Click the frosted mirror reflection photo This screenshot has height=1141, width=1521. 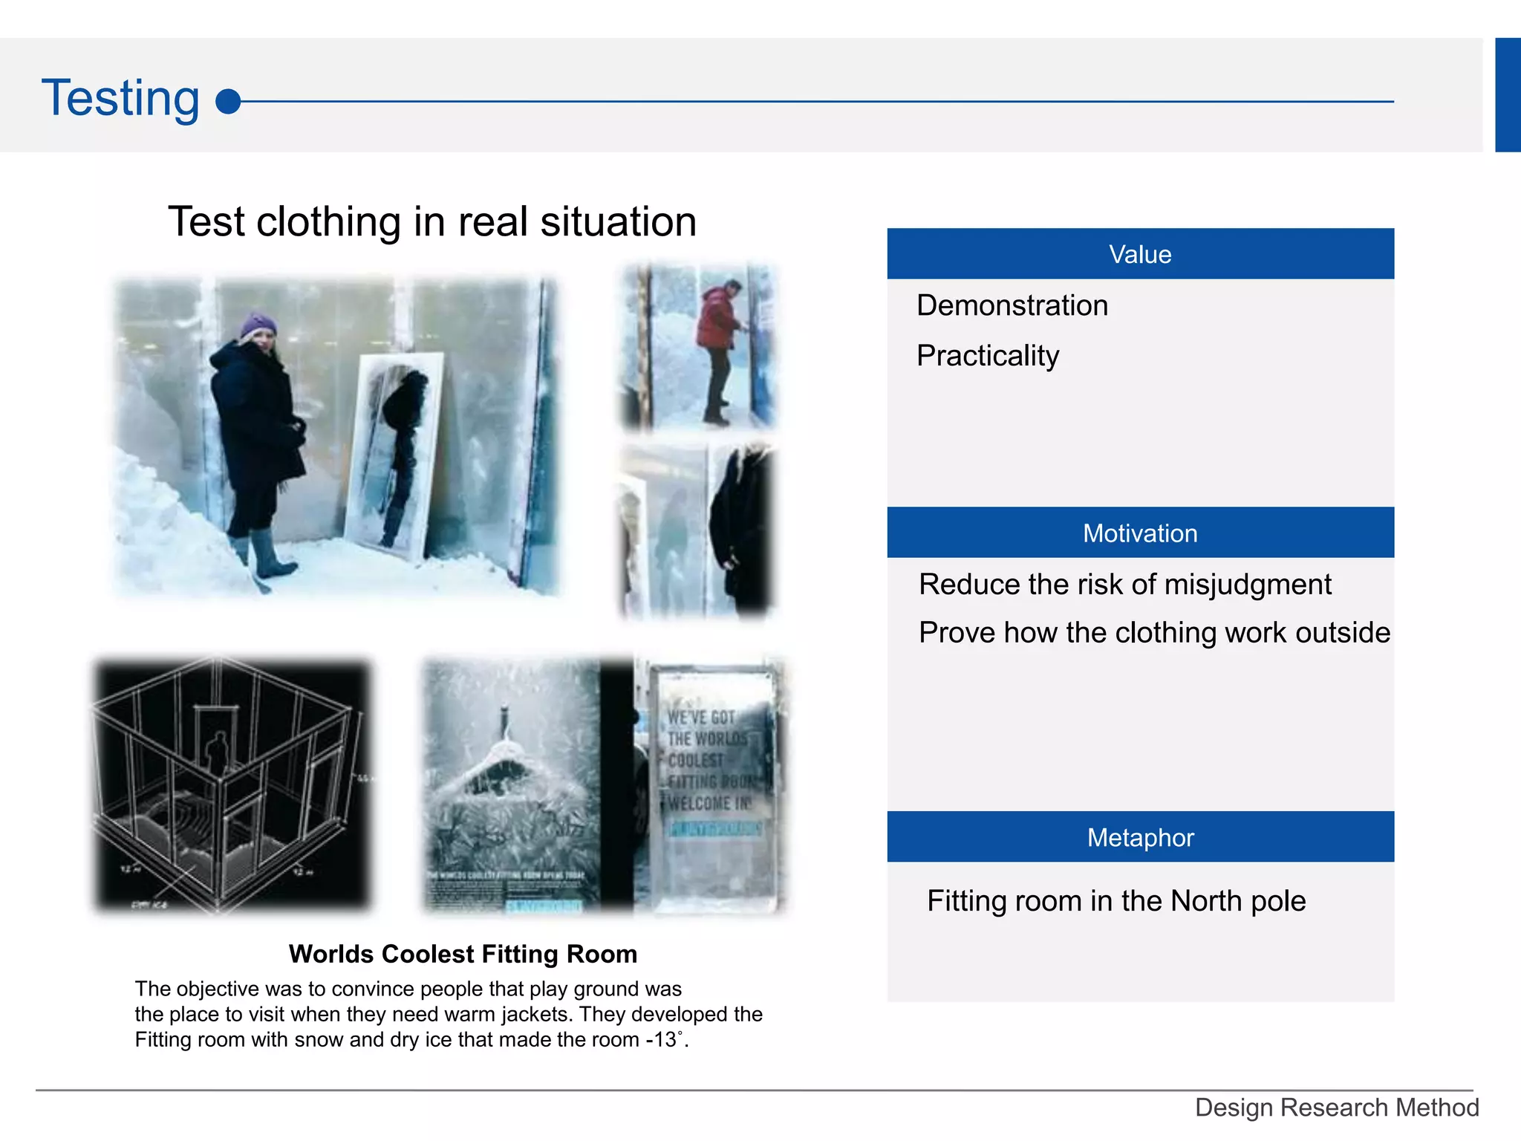point(698,531)
